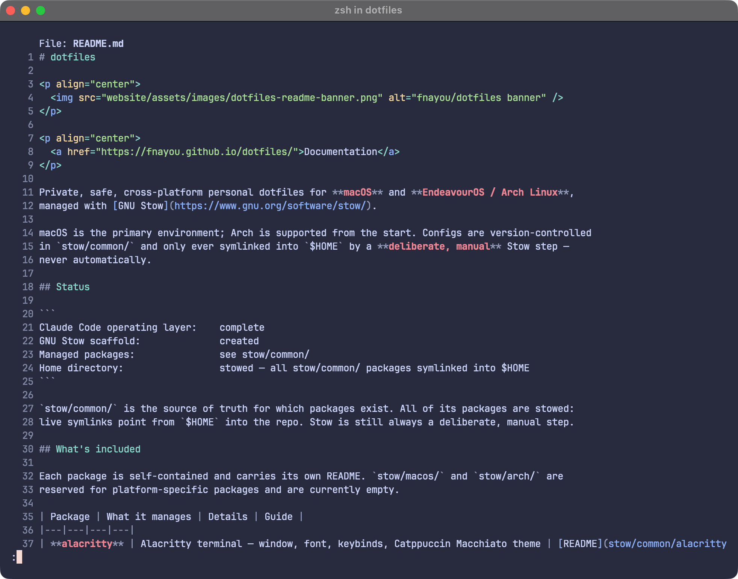Open the gnu.org/software/stow URL
The image size is (738, 579).
click(270, 206)
